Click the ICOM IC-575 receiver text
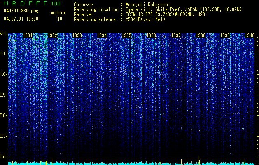This screenshot has width=259, height=165. (166, 14)
